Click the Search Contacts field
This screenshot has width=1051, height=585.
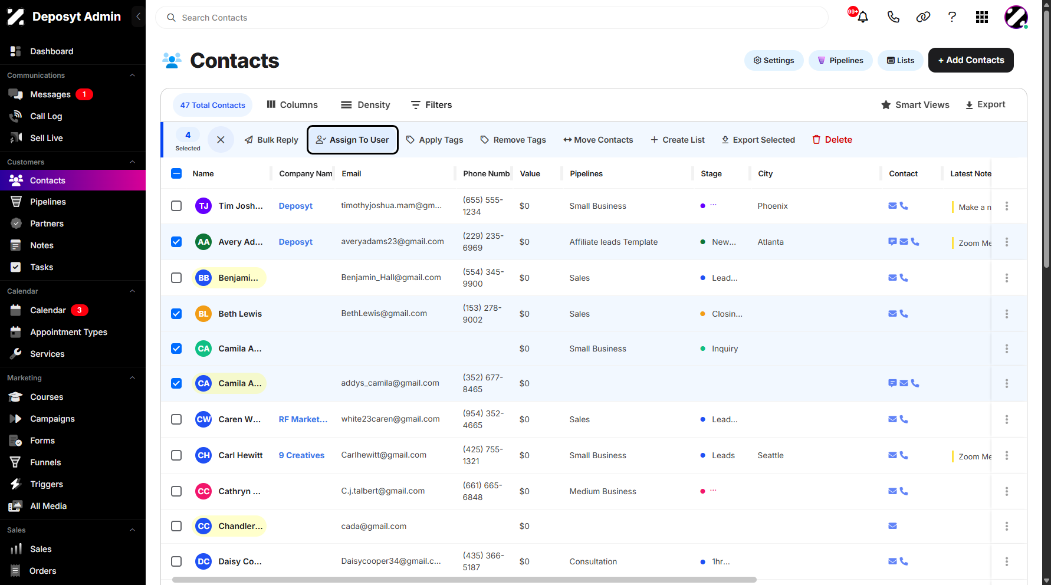(x=492, y=18)
